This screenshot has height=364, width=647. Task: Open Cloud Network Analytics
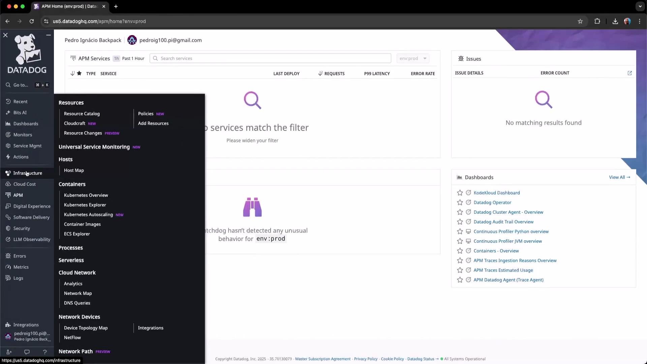tap(73, 284)
